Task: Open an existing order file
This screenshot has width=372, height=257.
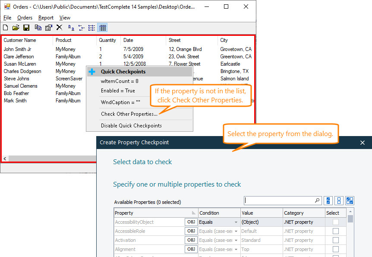Action: tap(16, 28)
